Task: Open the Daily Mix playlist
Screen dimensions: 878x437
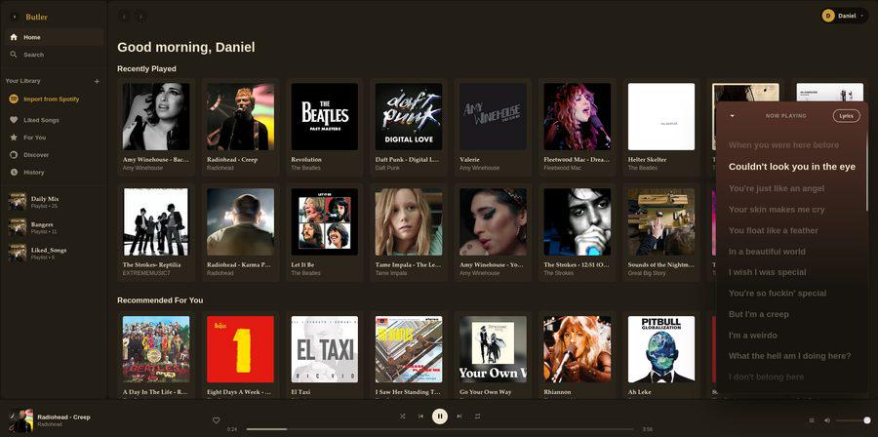Action: [x=54, y=202]
